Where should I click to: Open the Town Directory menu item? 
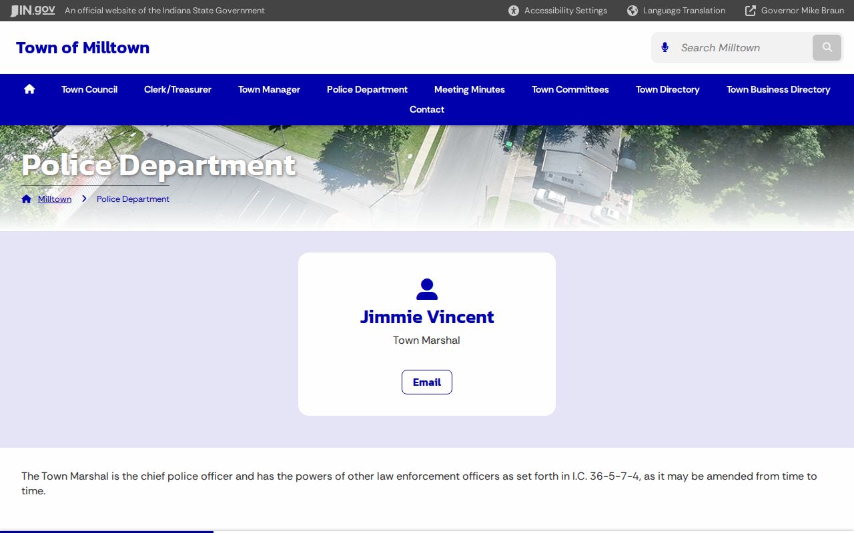[668, 89]
